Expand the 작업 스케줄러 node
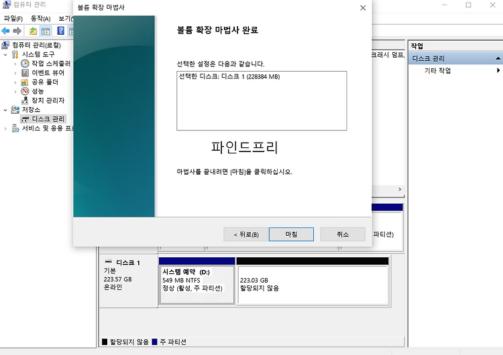This screenshot has width=503, height=355. tap(15, 64)
